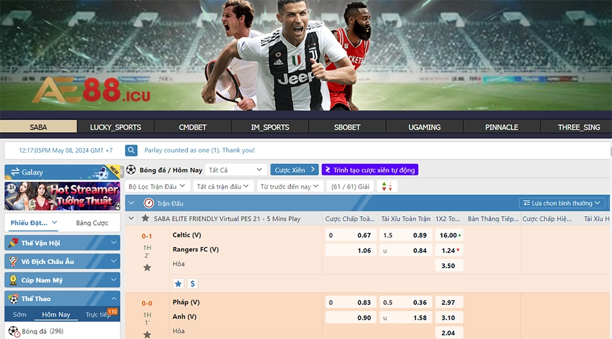
Task: Open Lựa chọn bình thường dropdown
Action: 562,203
